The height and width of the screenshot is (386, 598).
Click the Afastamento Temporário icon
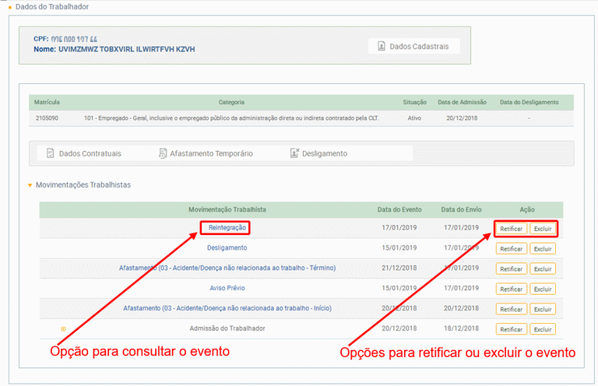pos(163,153)
